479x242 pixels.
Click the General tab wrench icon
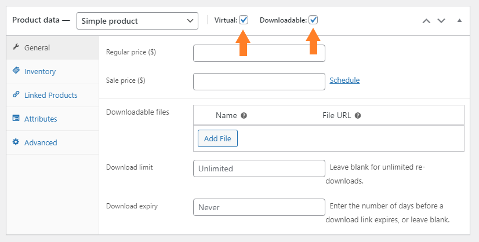[x=16, y=47]
